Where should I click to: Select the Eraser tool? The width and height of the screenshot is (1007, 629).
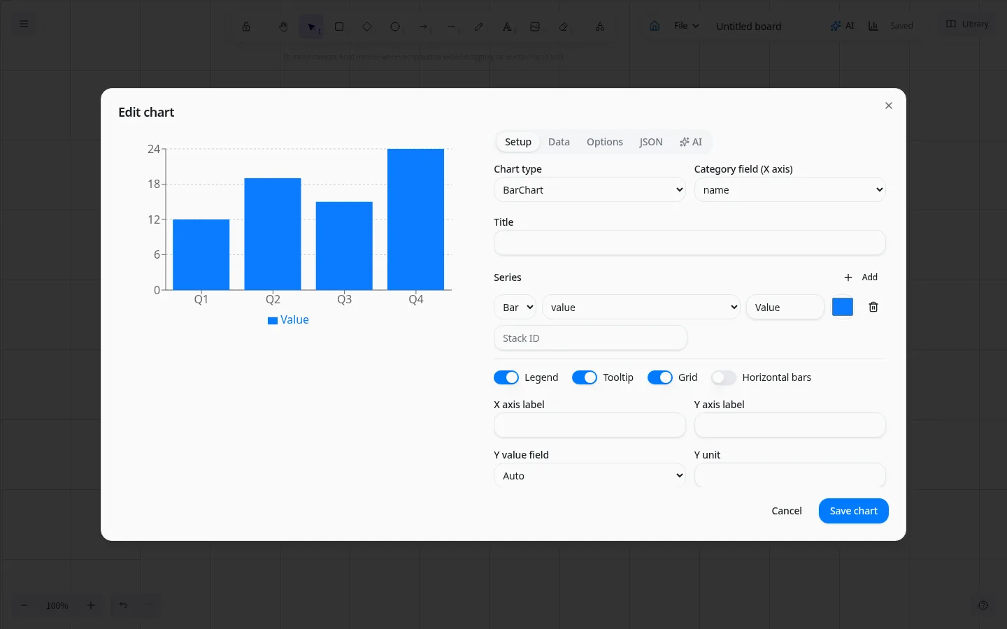[x=563, y=27]
